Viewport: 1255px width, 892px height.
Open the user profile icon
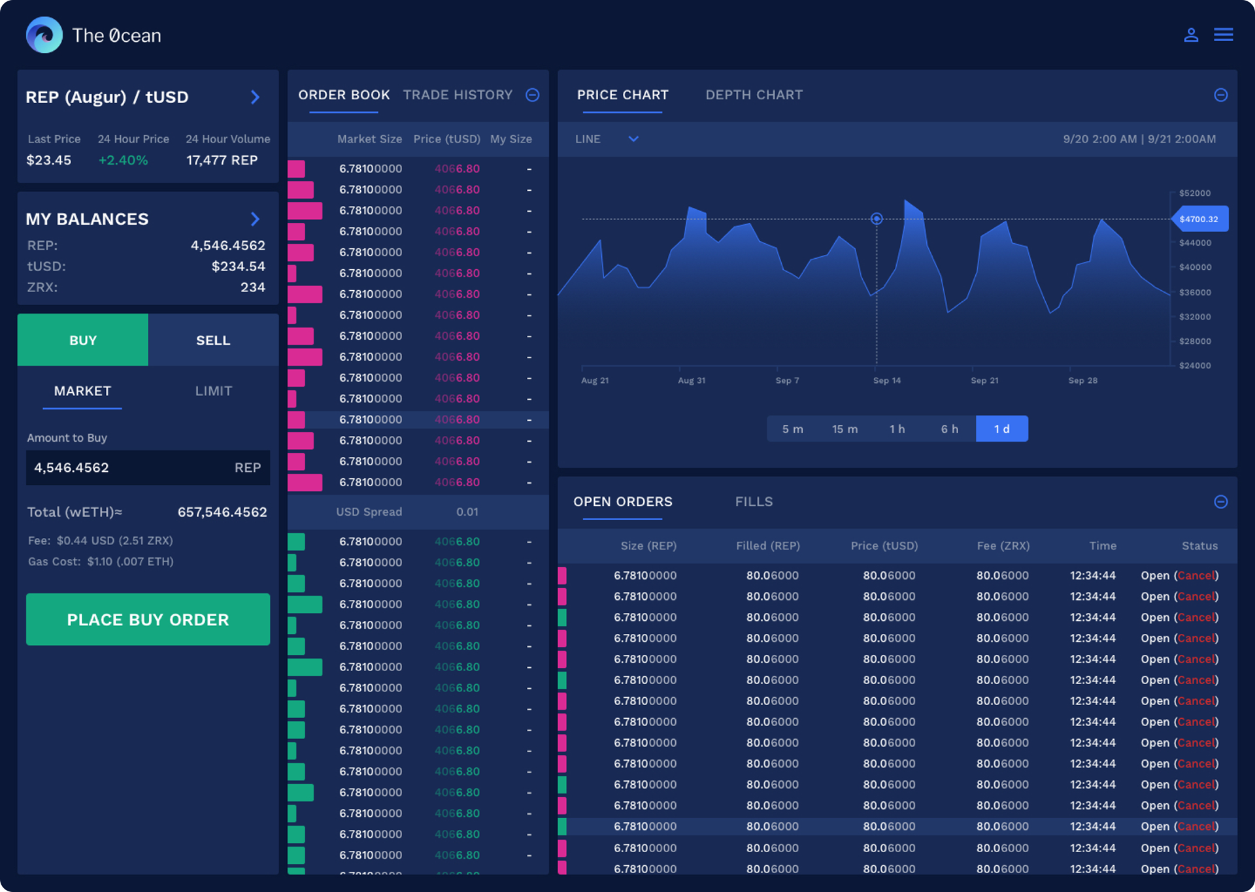[x=1191, y=35]
